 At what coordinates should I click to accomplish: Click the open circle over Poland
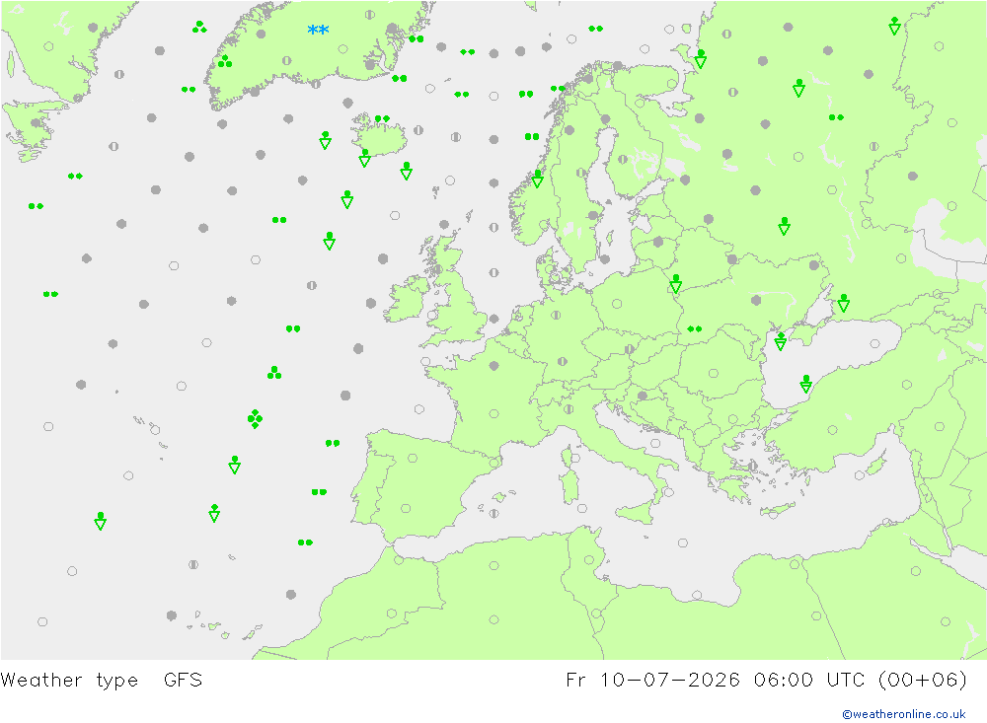pyautogui.click(x=617, y=304)
